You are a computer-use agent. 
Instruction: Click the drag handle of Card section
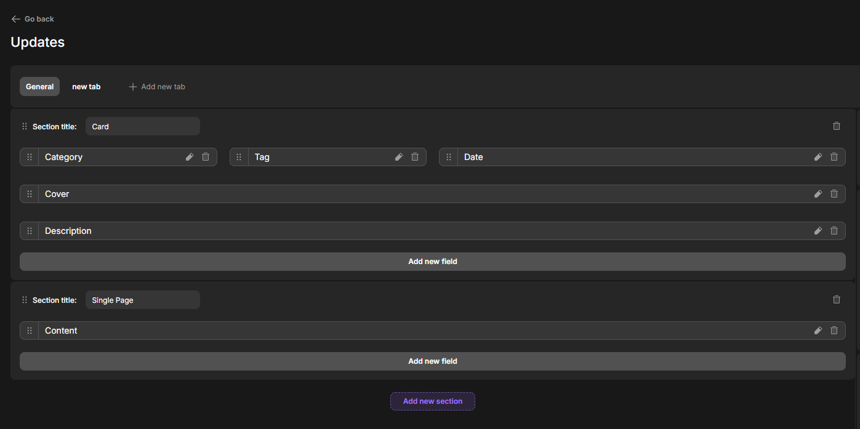coord(25,127)
